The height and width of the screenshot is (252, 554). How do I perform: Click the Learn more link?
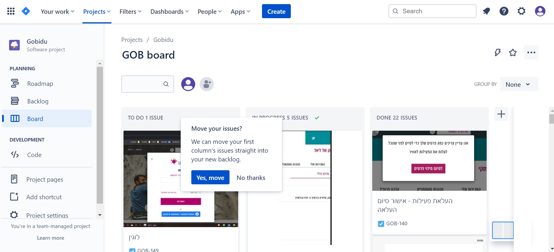tap(51, 238)
